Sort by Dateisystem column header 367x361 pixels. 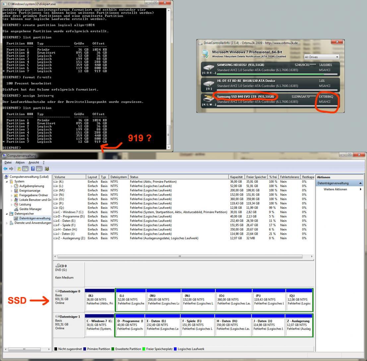118,177
